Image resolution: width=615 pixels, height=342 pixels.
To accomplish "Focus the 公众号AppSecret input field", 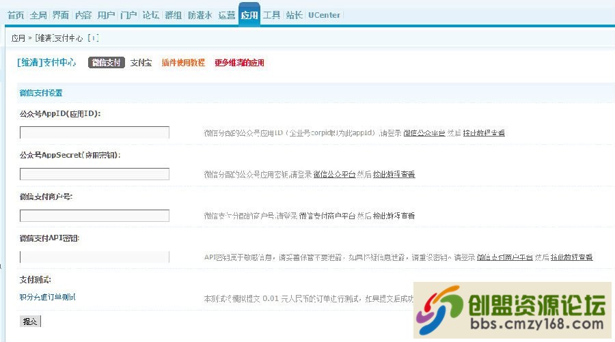I will pyautogui.click(x=94, y=174).
